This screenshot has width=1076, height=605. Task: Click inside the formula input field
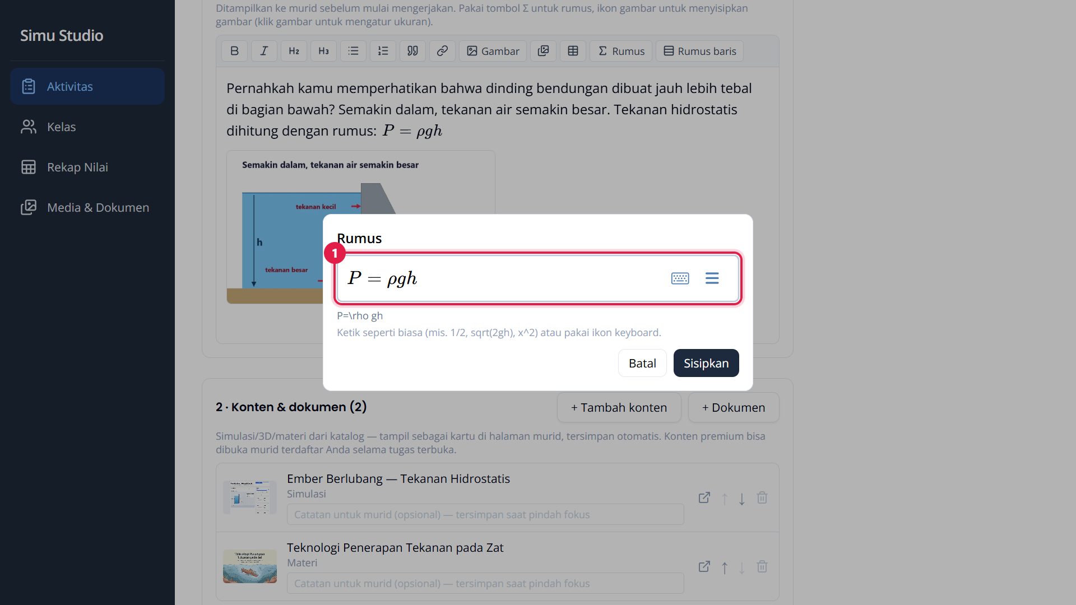click(x=538, y=278)
